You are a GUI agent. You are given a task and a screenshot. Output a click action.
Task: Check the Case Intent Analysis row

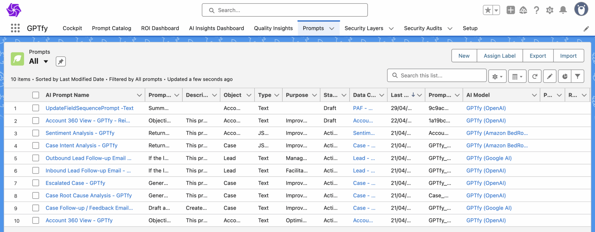36,145
